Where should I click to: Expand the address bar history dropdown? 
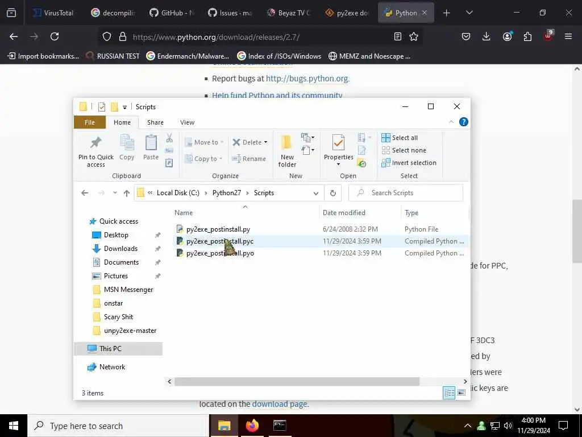click(316, 193)
